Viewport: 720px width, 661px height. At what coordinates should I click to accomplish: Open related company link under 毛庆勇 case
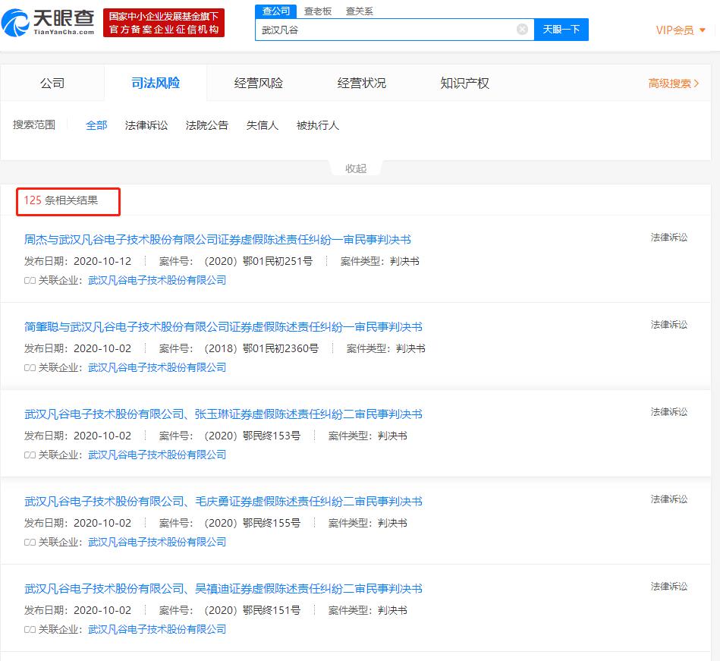pyautogui.click(x=157, y=542)
